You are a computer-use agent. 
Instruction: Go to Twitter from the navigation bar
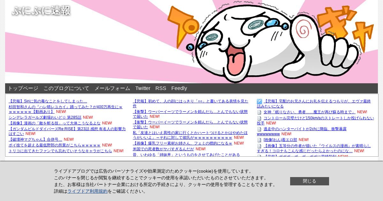click(143, 88)
